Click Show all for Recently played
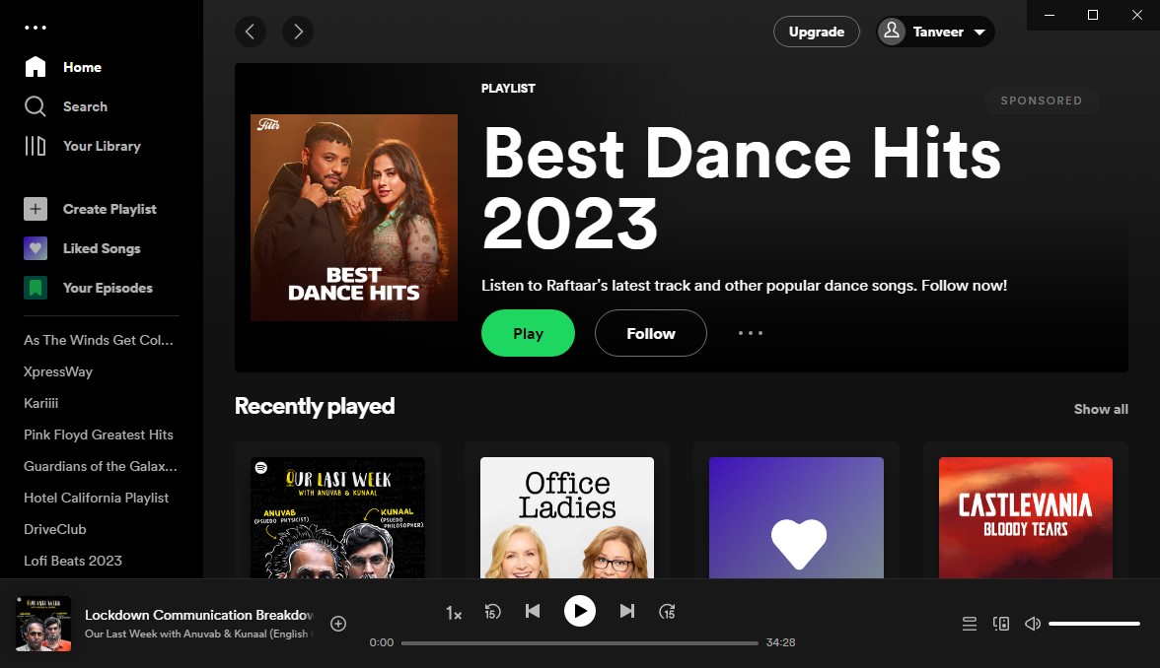1160x668 pixels. pos(1100,409)
